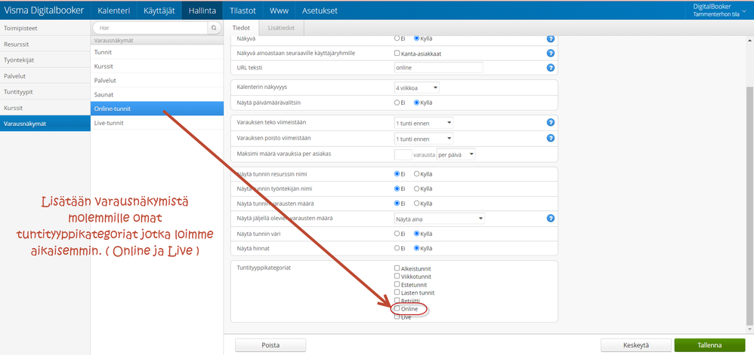
Task: Select the Live-tunnit booking view
Action: (156, 123)
